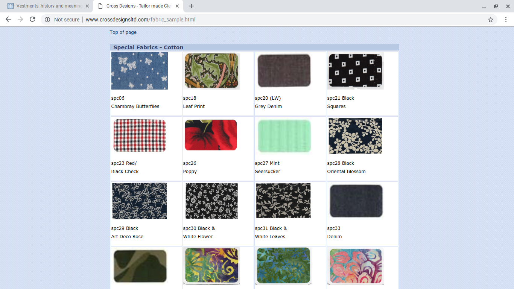Open the camouflage fabric swatch

140,266
